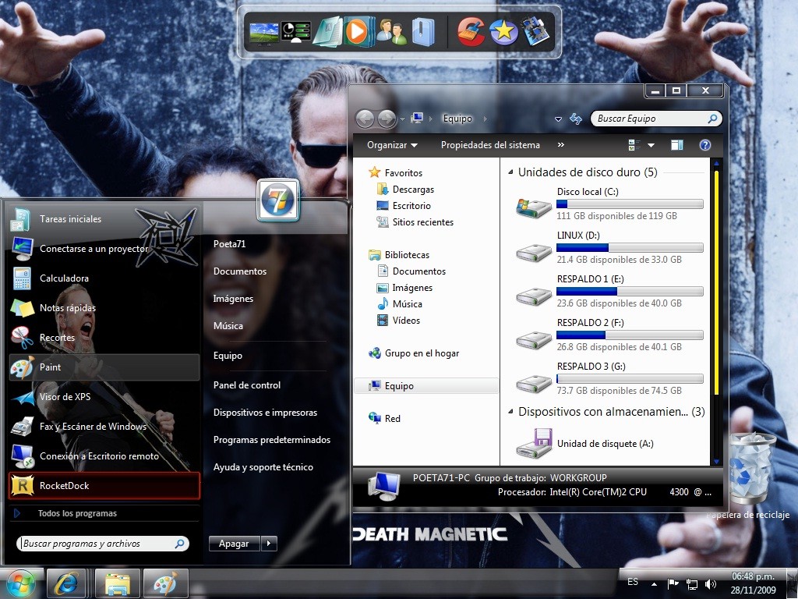
Task: Open the help icon in Explorer
Action: tap(704, 145)
